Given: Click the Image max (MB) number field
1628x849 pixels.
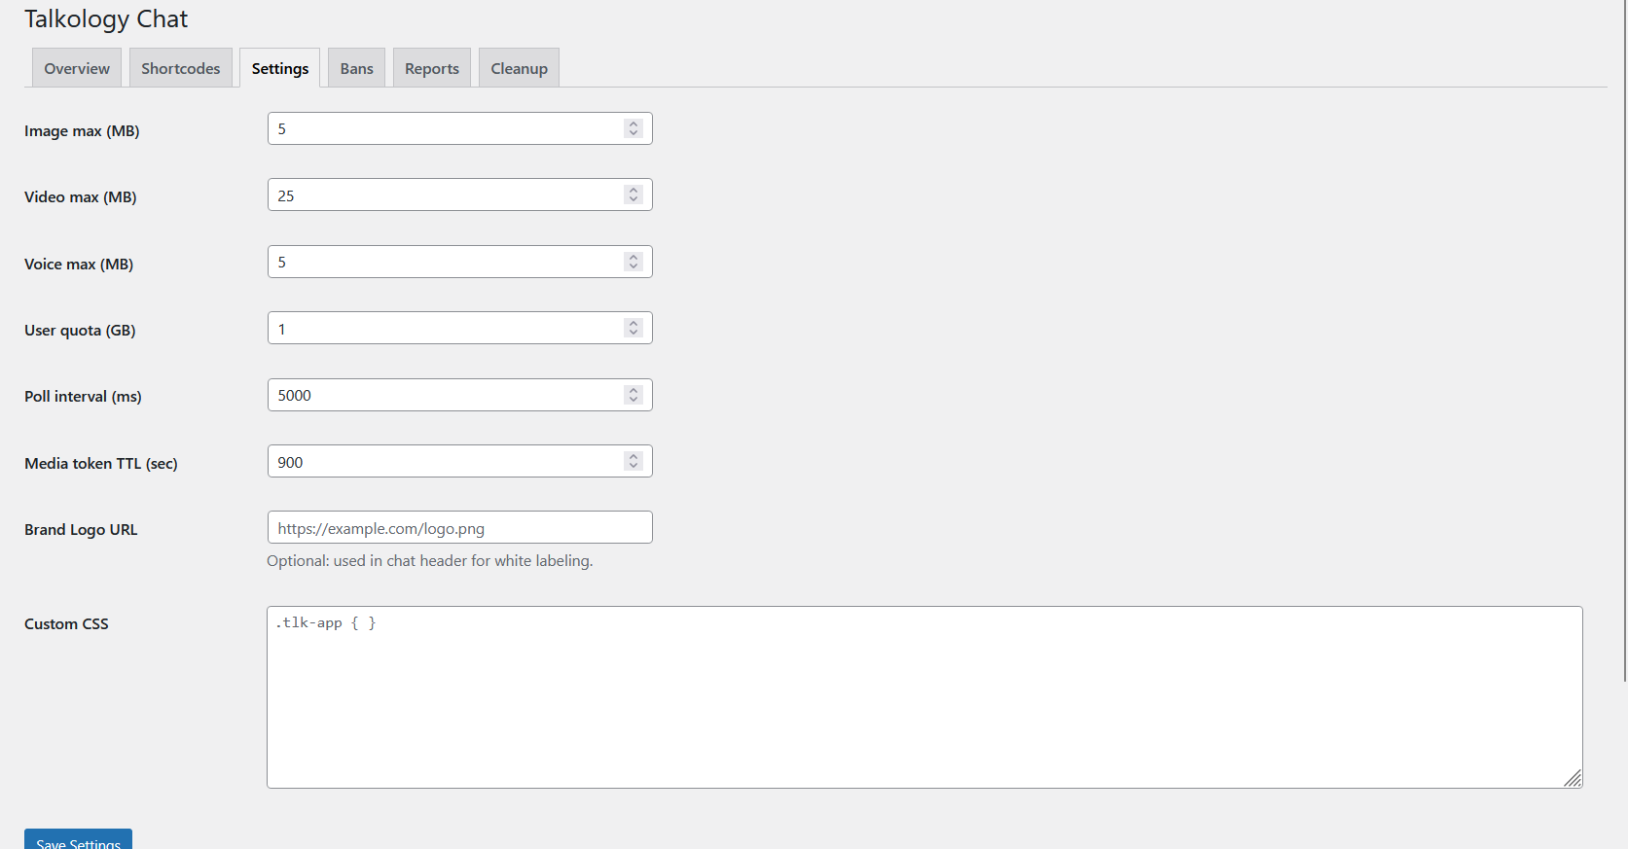Looking at the screenshot, I should click(443, 129).
